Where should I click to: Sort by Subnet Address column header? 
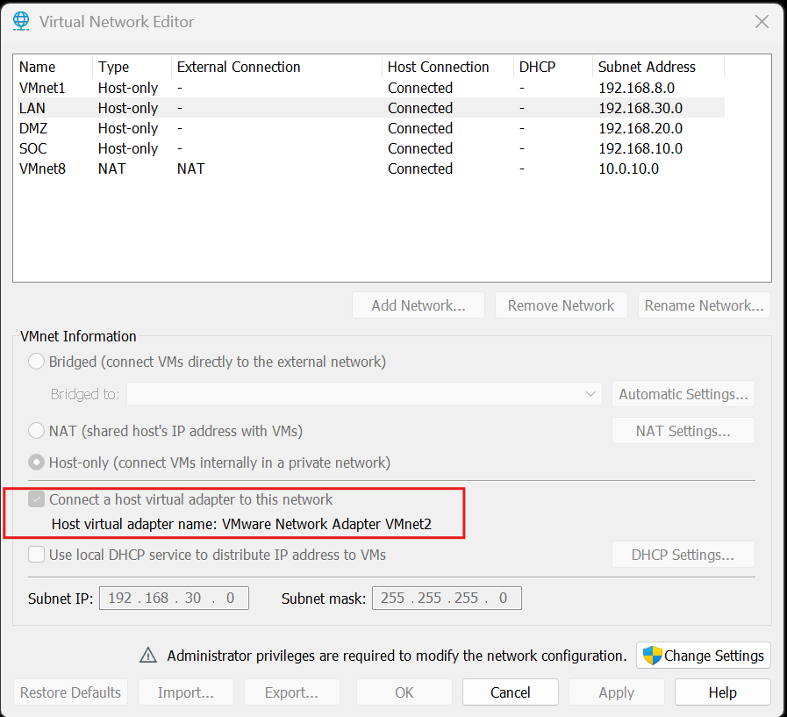pyautogui.click(x=647, y=67)
